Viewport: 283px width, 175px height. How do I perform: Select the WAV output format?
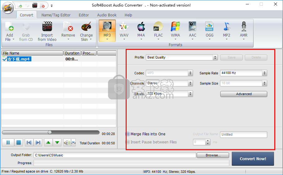pos(124,31)
